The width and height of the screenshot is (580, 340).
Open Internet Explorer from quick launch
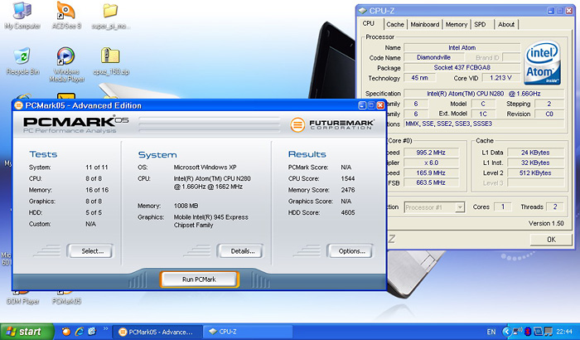tap(80, 331)
